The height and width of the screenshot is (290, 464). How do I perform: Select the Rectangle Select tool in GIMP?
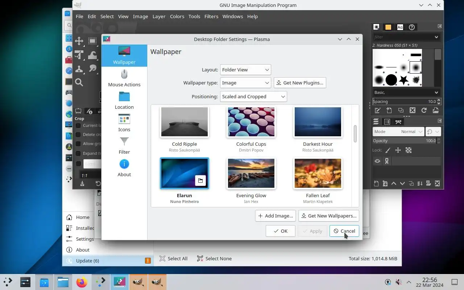(92, 41)
